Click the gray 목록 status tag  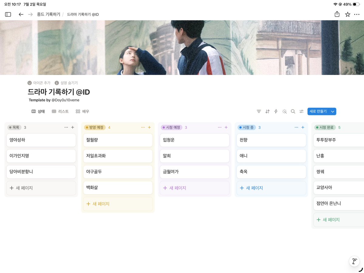tap(14, 128)
